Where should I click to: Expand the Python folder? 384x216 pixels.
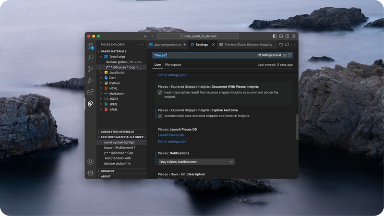101,83
